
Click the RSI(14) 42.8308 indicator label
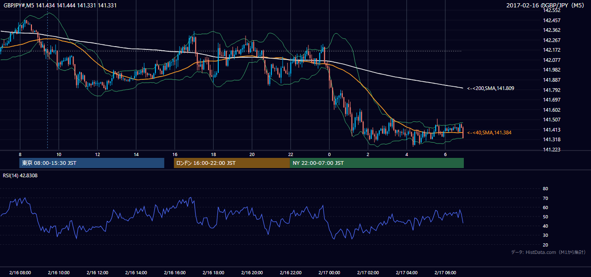20,175
